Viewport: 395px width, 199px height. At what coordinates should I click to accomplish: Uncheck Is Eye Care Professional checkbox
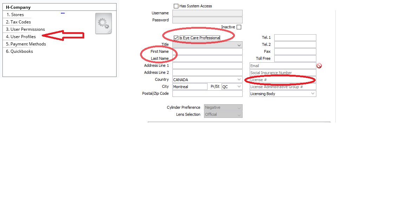click(176, 38)
